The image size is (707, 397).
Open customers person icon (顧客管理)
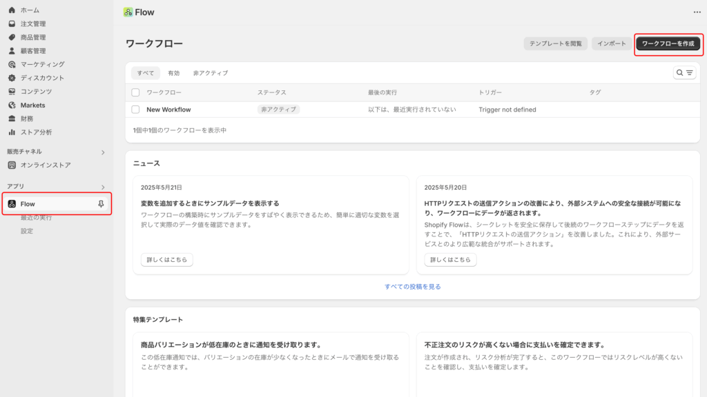point(12,50)
